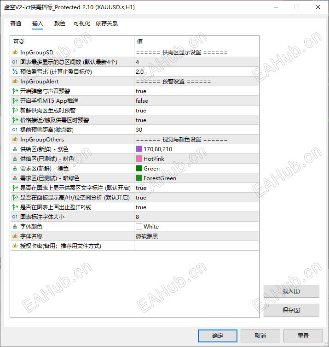Screen dimensions: 329x347
Task: Toggle the true value of 是否在图表上画出止盈(TP)线
Action: click(x=196, y=207)
